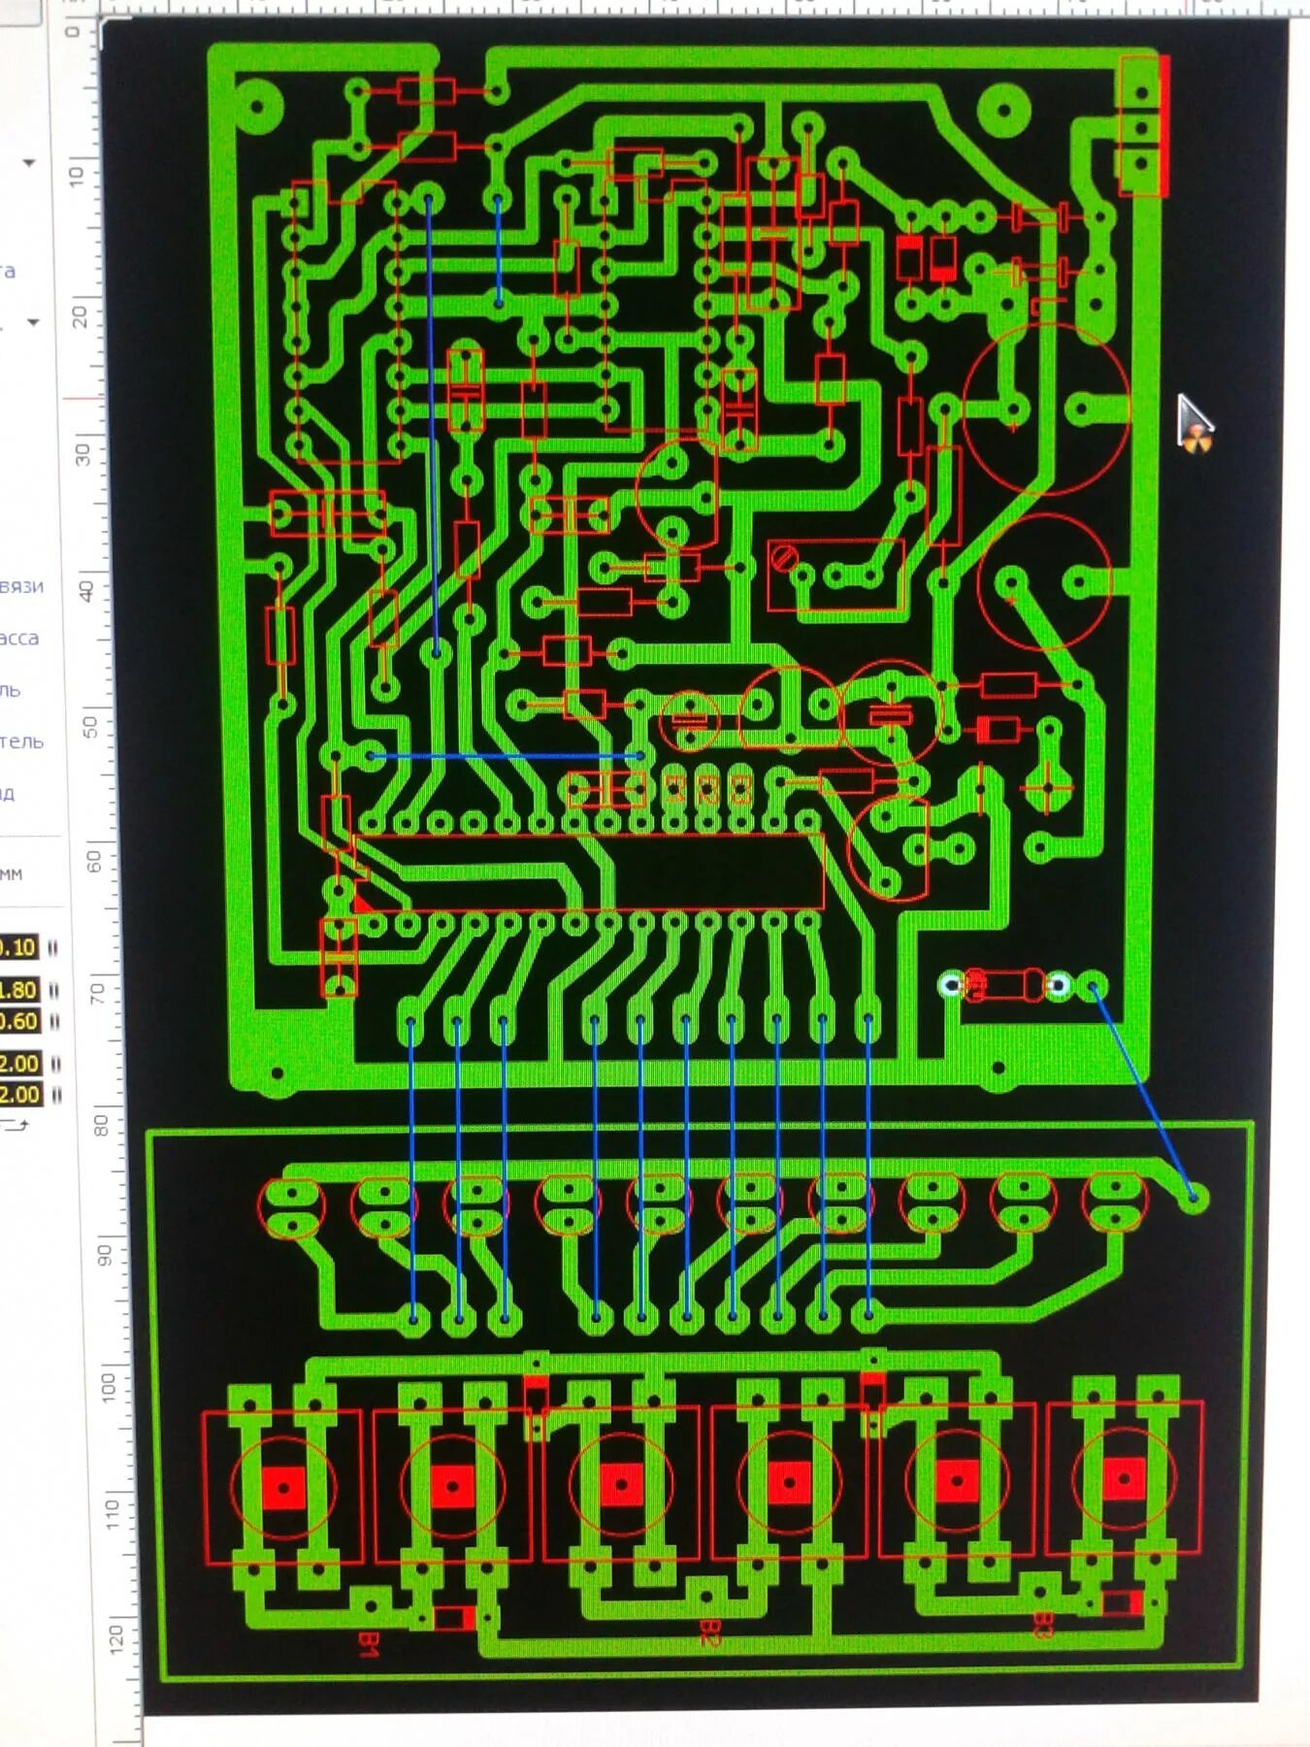Select the 'асса' (autoroute) tool in the sidebar

[19, 638]
